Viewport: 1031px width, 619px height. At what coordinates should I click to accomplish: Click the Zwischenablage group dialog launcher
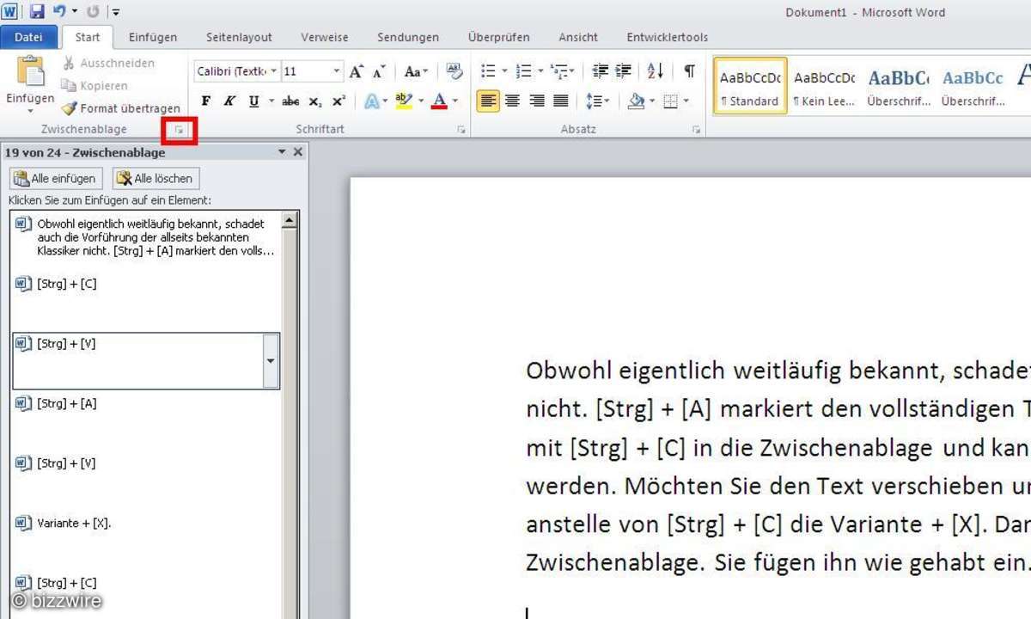point(180,130)
